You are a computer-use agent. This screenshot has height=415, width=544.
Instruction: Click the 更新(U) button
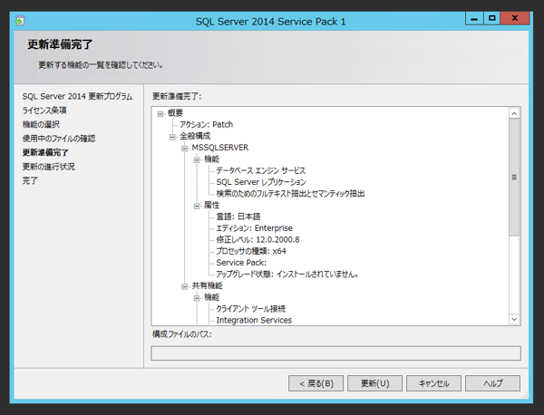[x=374, y=383]
